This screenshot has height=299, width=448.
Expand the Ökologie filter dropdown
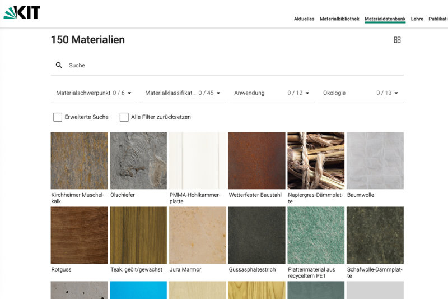click(361, 93)
